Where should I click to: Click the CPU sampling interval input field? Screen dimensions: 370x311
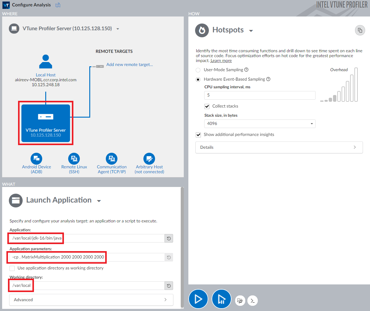pyautogui.click(x=260, y=95)
